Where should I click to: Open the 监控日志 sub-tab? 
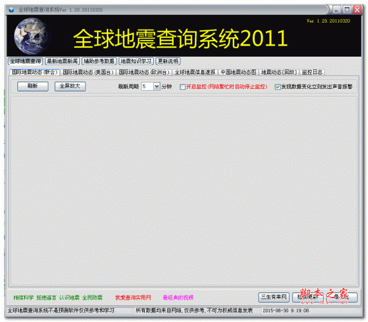312,72
